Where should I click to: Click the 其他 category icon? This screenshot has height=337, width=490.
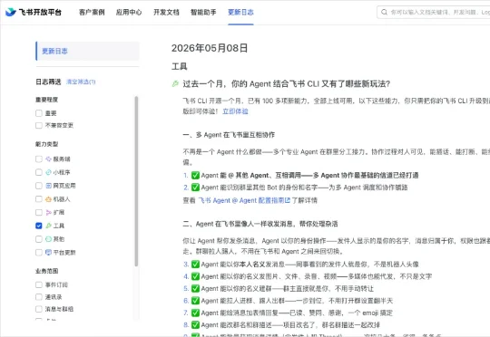pyautogui.click(x=48, y=239)
